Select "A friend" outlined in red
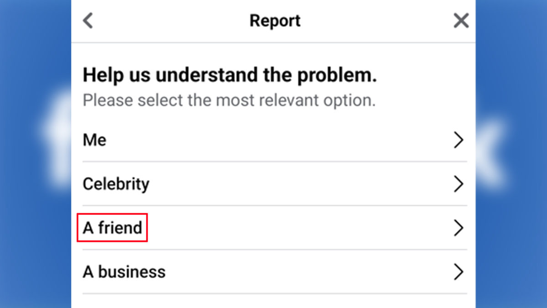The image size is (547, 308). [112, 228]
